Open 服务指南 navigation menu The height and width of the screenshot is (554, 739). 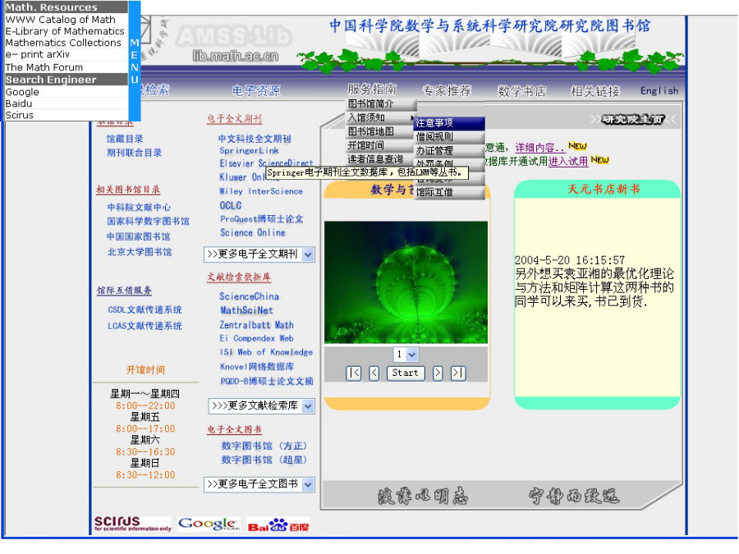click(372, 89)
